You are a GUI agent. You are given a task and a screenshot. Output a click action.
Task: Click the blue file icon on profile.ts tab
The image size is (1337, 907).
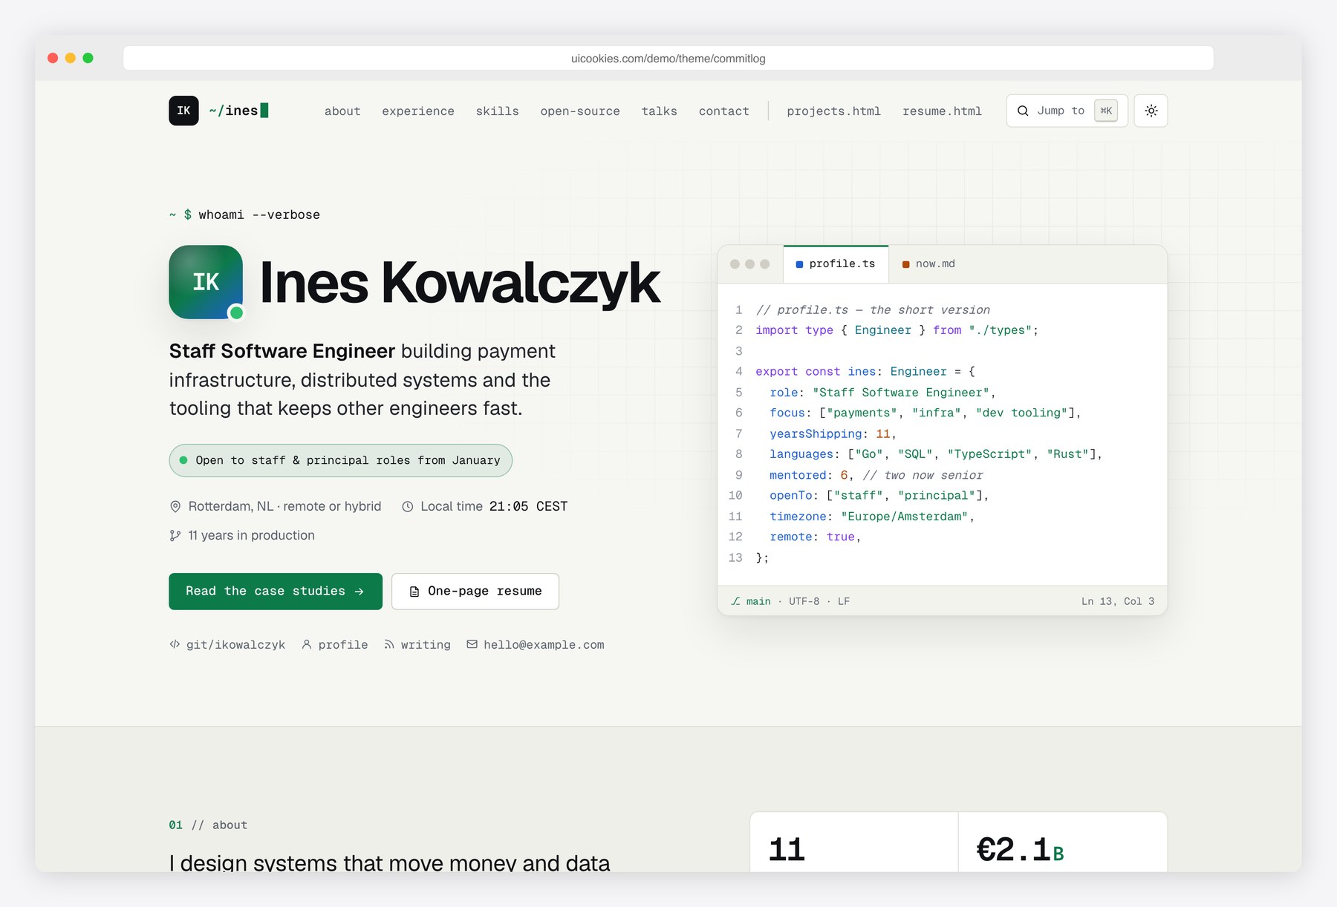click(x=799, y=264)
